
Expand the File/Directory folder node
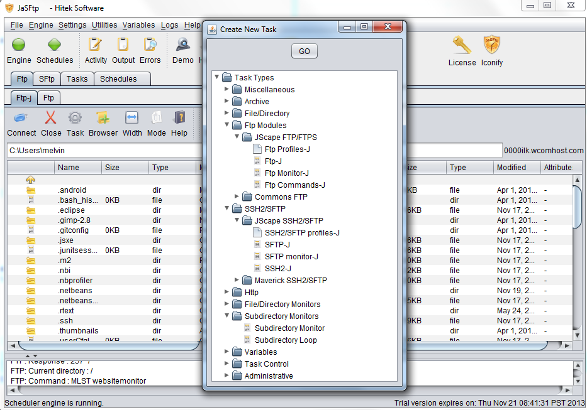226,113
